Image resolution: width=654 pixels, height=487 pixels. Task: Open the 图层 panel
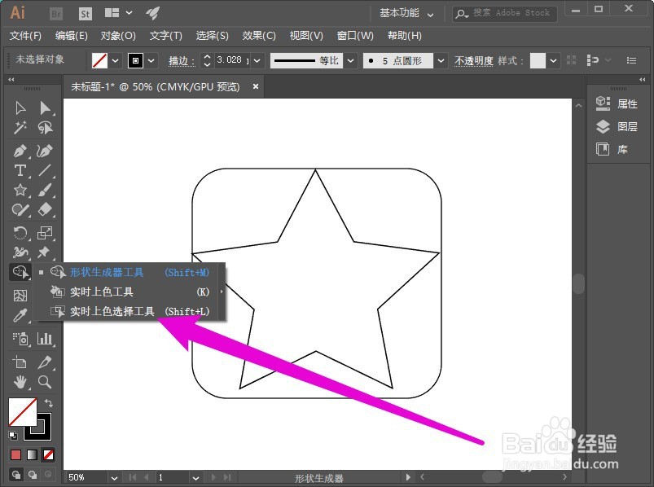pos(617,126)
